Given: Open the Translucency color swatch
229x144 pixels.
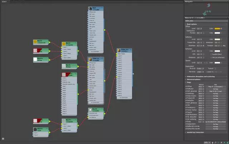Looking at the screenshot, I should (x=217, y=33).
